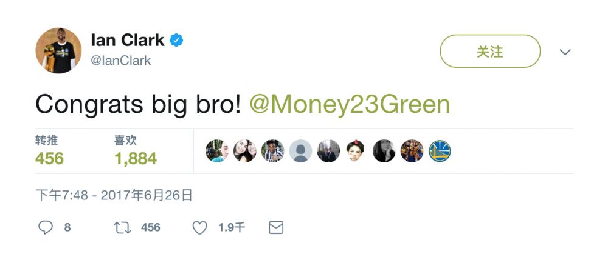Retweet using the arrows icon
Image resolution: width=608 pixels, height=257 pixels.
click(x=123, y=228)
